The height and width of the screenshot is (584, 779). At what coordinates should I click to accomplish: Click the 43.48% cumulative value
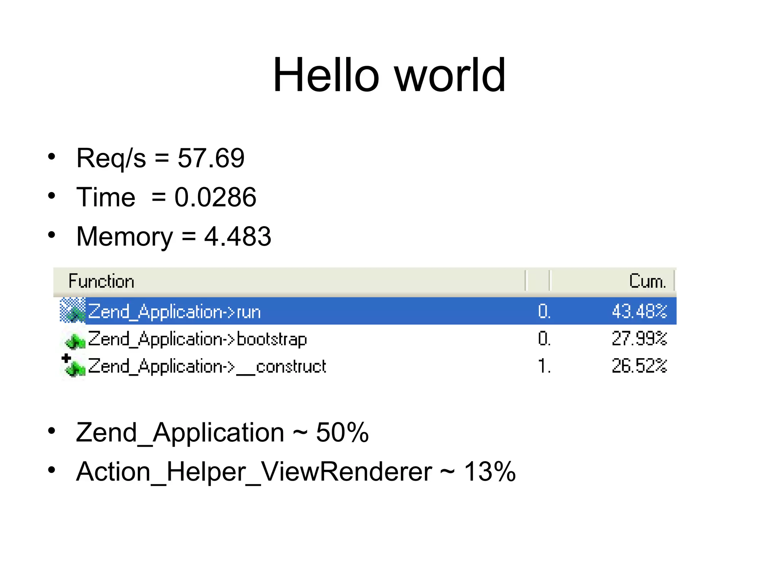pyautogui.click(x=639, y=311)
